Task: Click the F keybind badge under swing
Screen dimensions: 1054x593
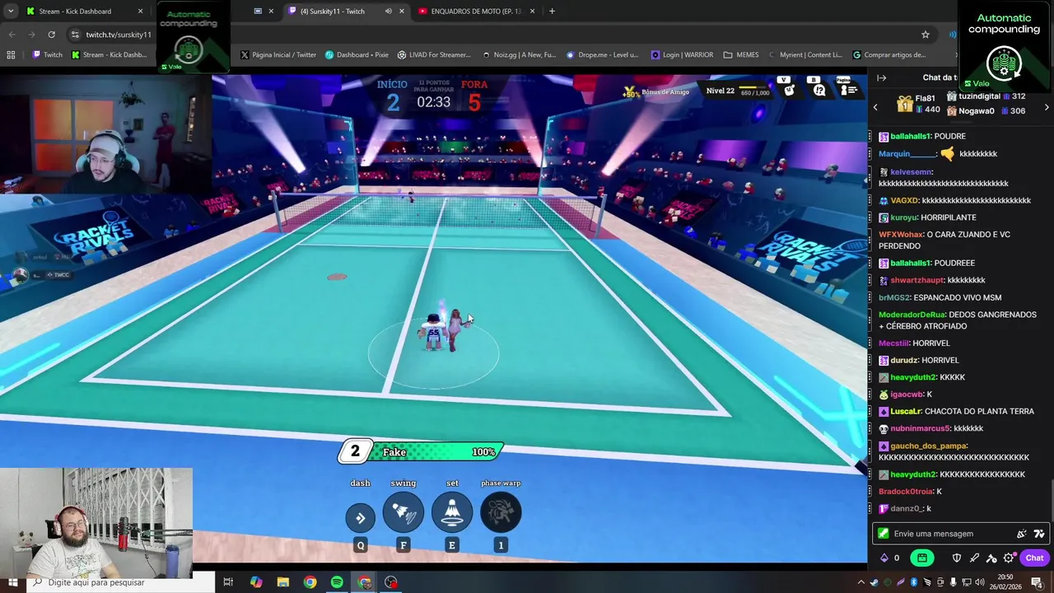Action: (403, 545)
